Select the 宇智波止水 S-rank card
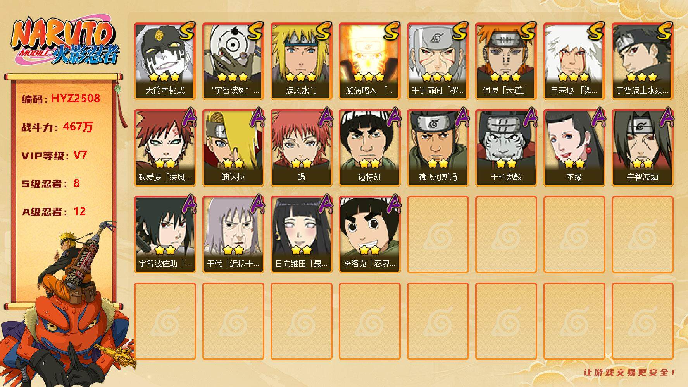Image resolution: width=688 pixels, height=387 pixels. coord(642,61)
